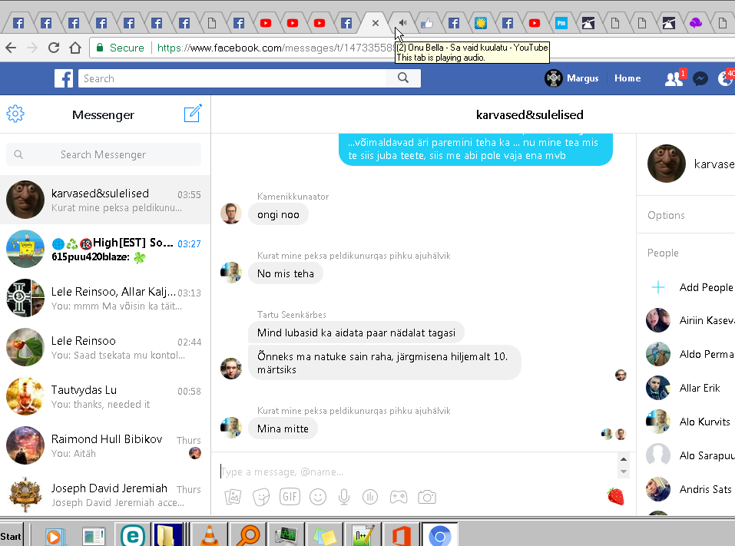
Task: Switch to the thumbs-up icon tab
Action: [x=426, y=23]
